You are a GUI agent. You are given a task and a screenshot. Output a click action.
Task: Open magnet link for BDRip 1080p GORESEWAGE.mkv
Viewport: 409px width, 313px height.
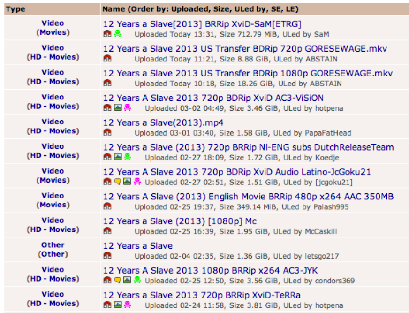107,83
